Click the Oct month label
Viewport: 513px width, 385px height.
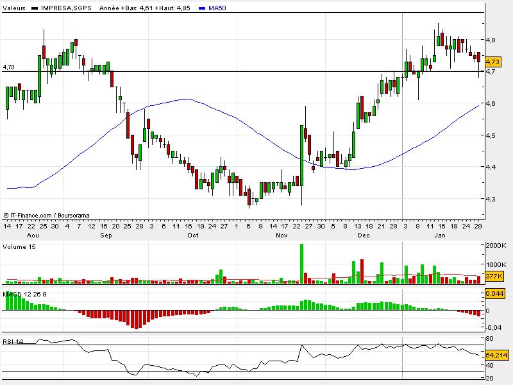[x=193, y=235]
